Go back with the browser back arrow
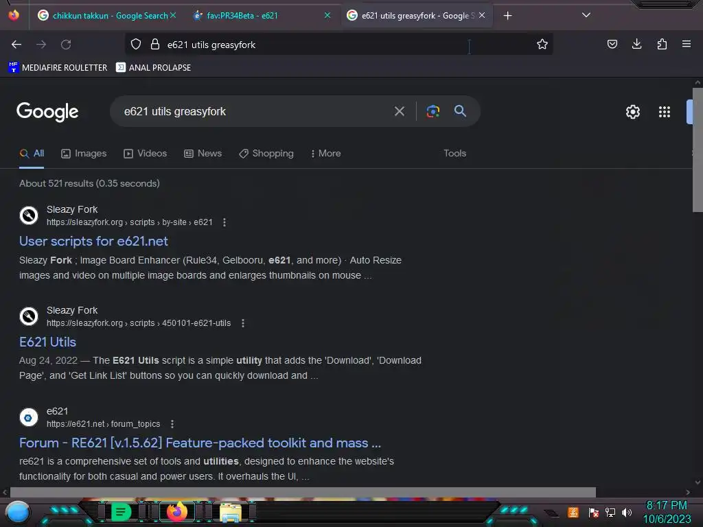Viewport: 703px width, 527px height. tap(16, 45)
